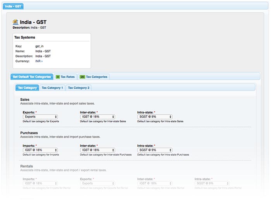
Task: Open the Sales Intra-state SGST dropdown
Action: pos(155,116)
